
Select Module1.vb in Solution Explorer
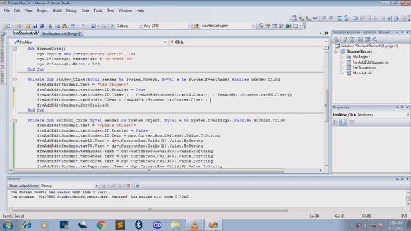tap(362, 73)
